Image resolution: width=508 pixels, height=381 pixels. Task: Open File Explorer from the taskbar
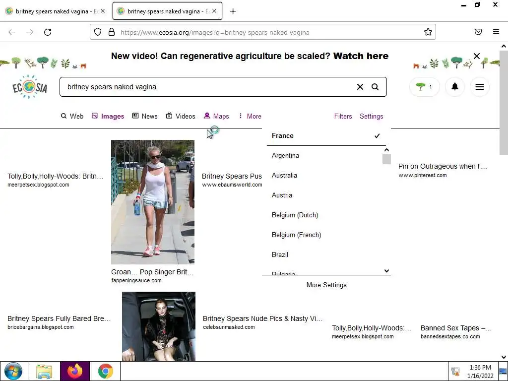(x=44, y=371)
